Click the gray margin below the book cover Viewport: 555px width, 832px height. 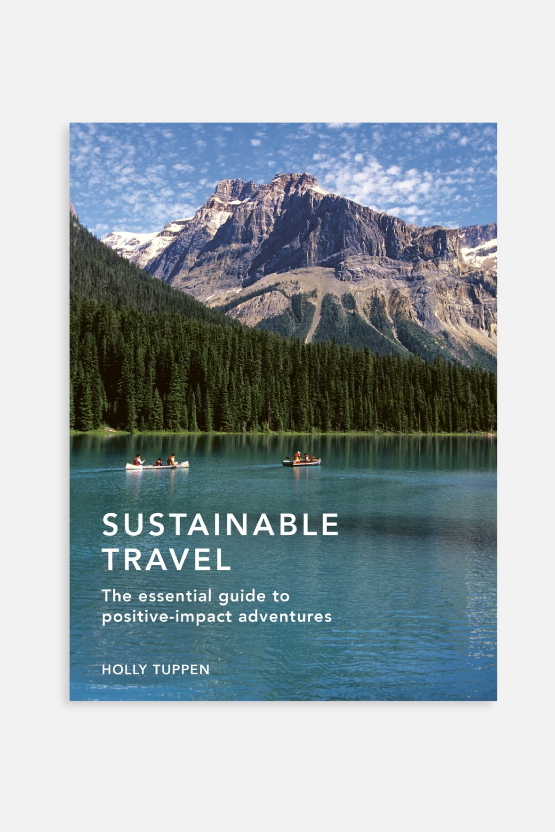point(277,768)
